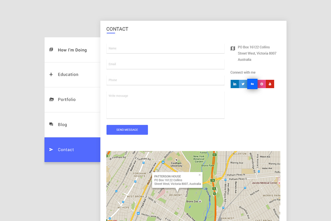Navigate to the Blog section

(x=72, y=125)
